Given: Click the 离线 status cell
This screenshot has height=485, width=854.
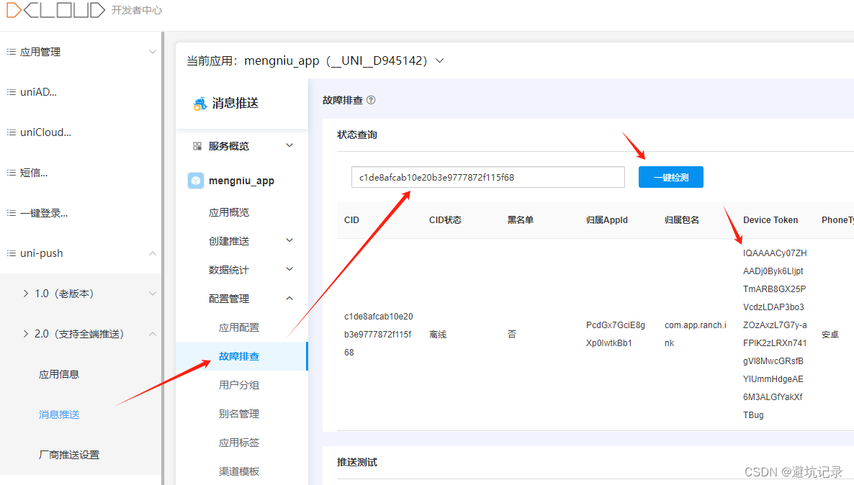Looking at the screenshot, I should click(438, 334).
